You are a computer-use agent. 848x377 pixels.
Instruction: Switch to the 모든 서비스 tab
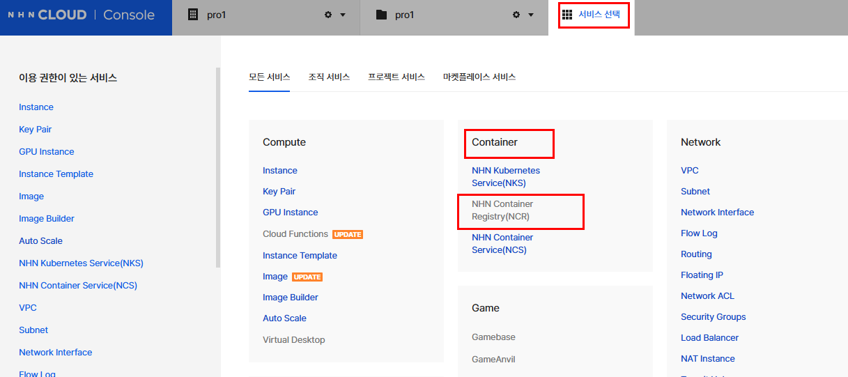coord(269,77)
